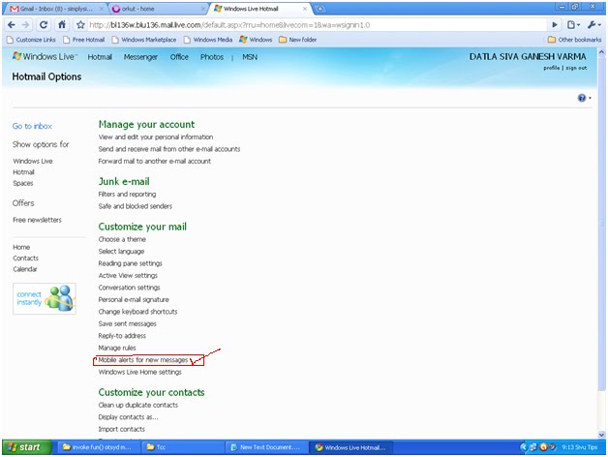Select the Windows Live Hotmail tab
This screenshot has height=457, width=608.
260,9
